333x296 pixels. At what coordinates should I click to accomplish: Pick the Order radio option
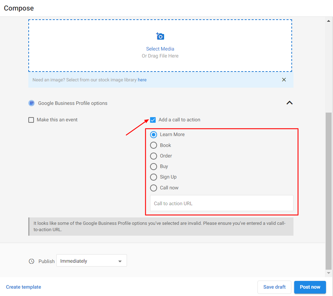coord(154,156)
